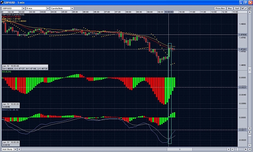Click the Price Box button
The height and width of the screenshot is (152, 253).
pyautogui.click(x=220, y=9)
